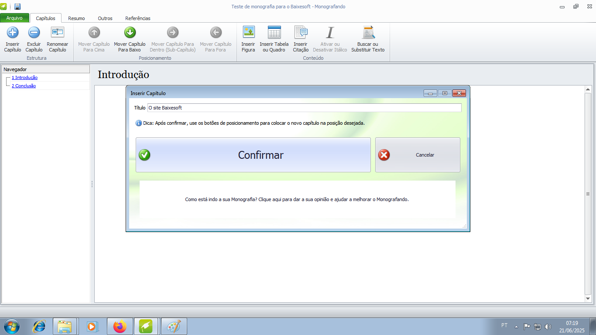This screenshot has width=596, height=335.
Task: Switch to the Resumo tab
Action: (x=76, y=18)
